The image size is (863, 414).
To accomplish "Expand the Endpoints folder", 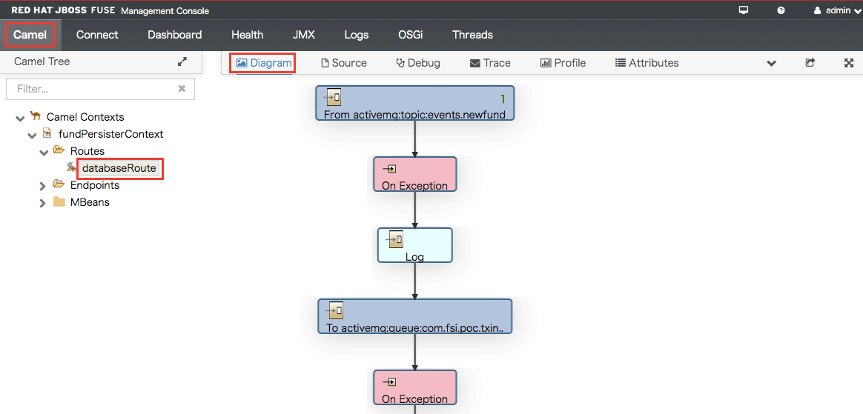I will [x=43, y=187].
